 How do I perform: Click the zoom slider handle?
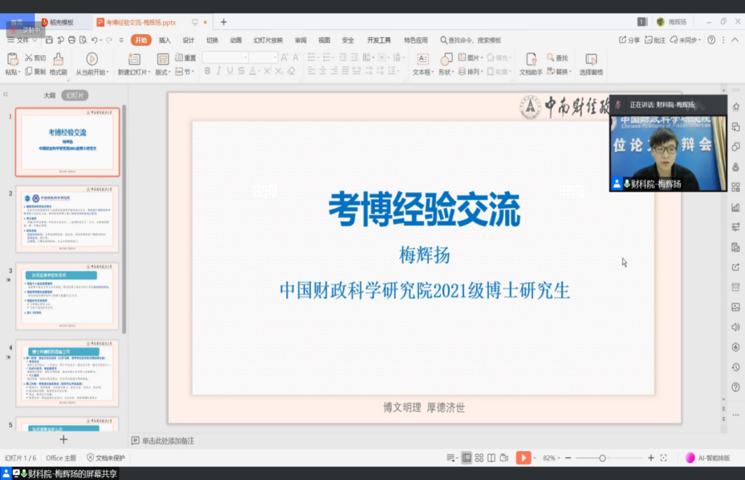[x=602, y=458]
